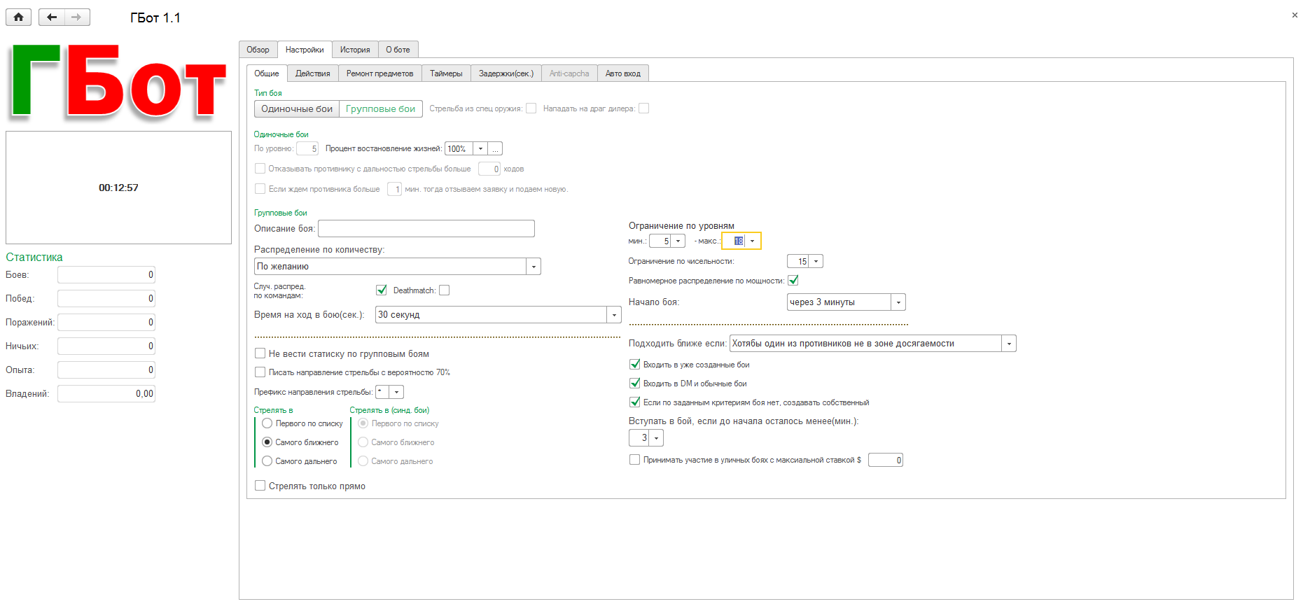Open the Авто вход sub-tab

click(622, 73)
